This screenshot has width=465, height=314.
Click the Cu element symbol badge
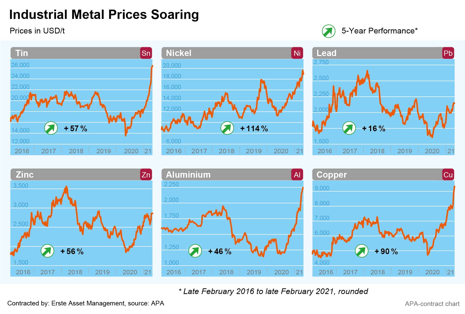[x=448, y=175]
